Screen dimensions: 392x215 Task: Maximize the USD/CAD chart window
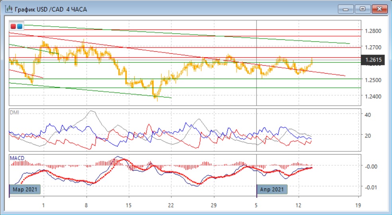click(x=363, y=9)
